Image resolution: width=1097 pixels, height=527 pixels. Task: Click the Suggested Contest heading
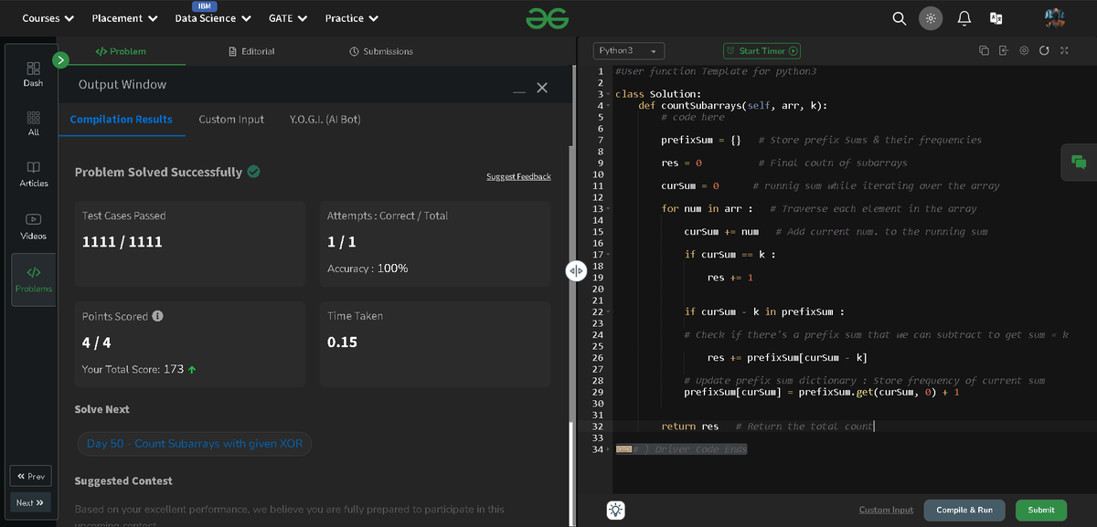pyautogui.click(x=123, y=480)
